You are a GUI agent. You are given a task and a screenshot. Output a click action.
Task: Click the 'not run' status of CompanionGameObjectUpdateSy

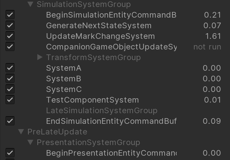pos(207,47)
